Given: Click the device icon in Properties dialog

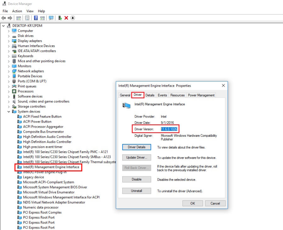Looking at the screenshot, I should point(126,105).
